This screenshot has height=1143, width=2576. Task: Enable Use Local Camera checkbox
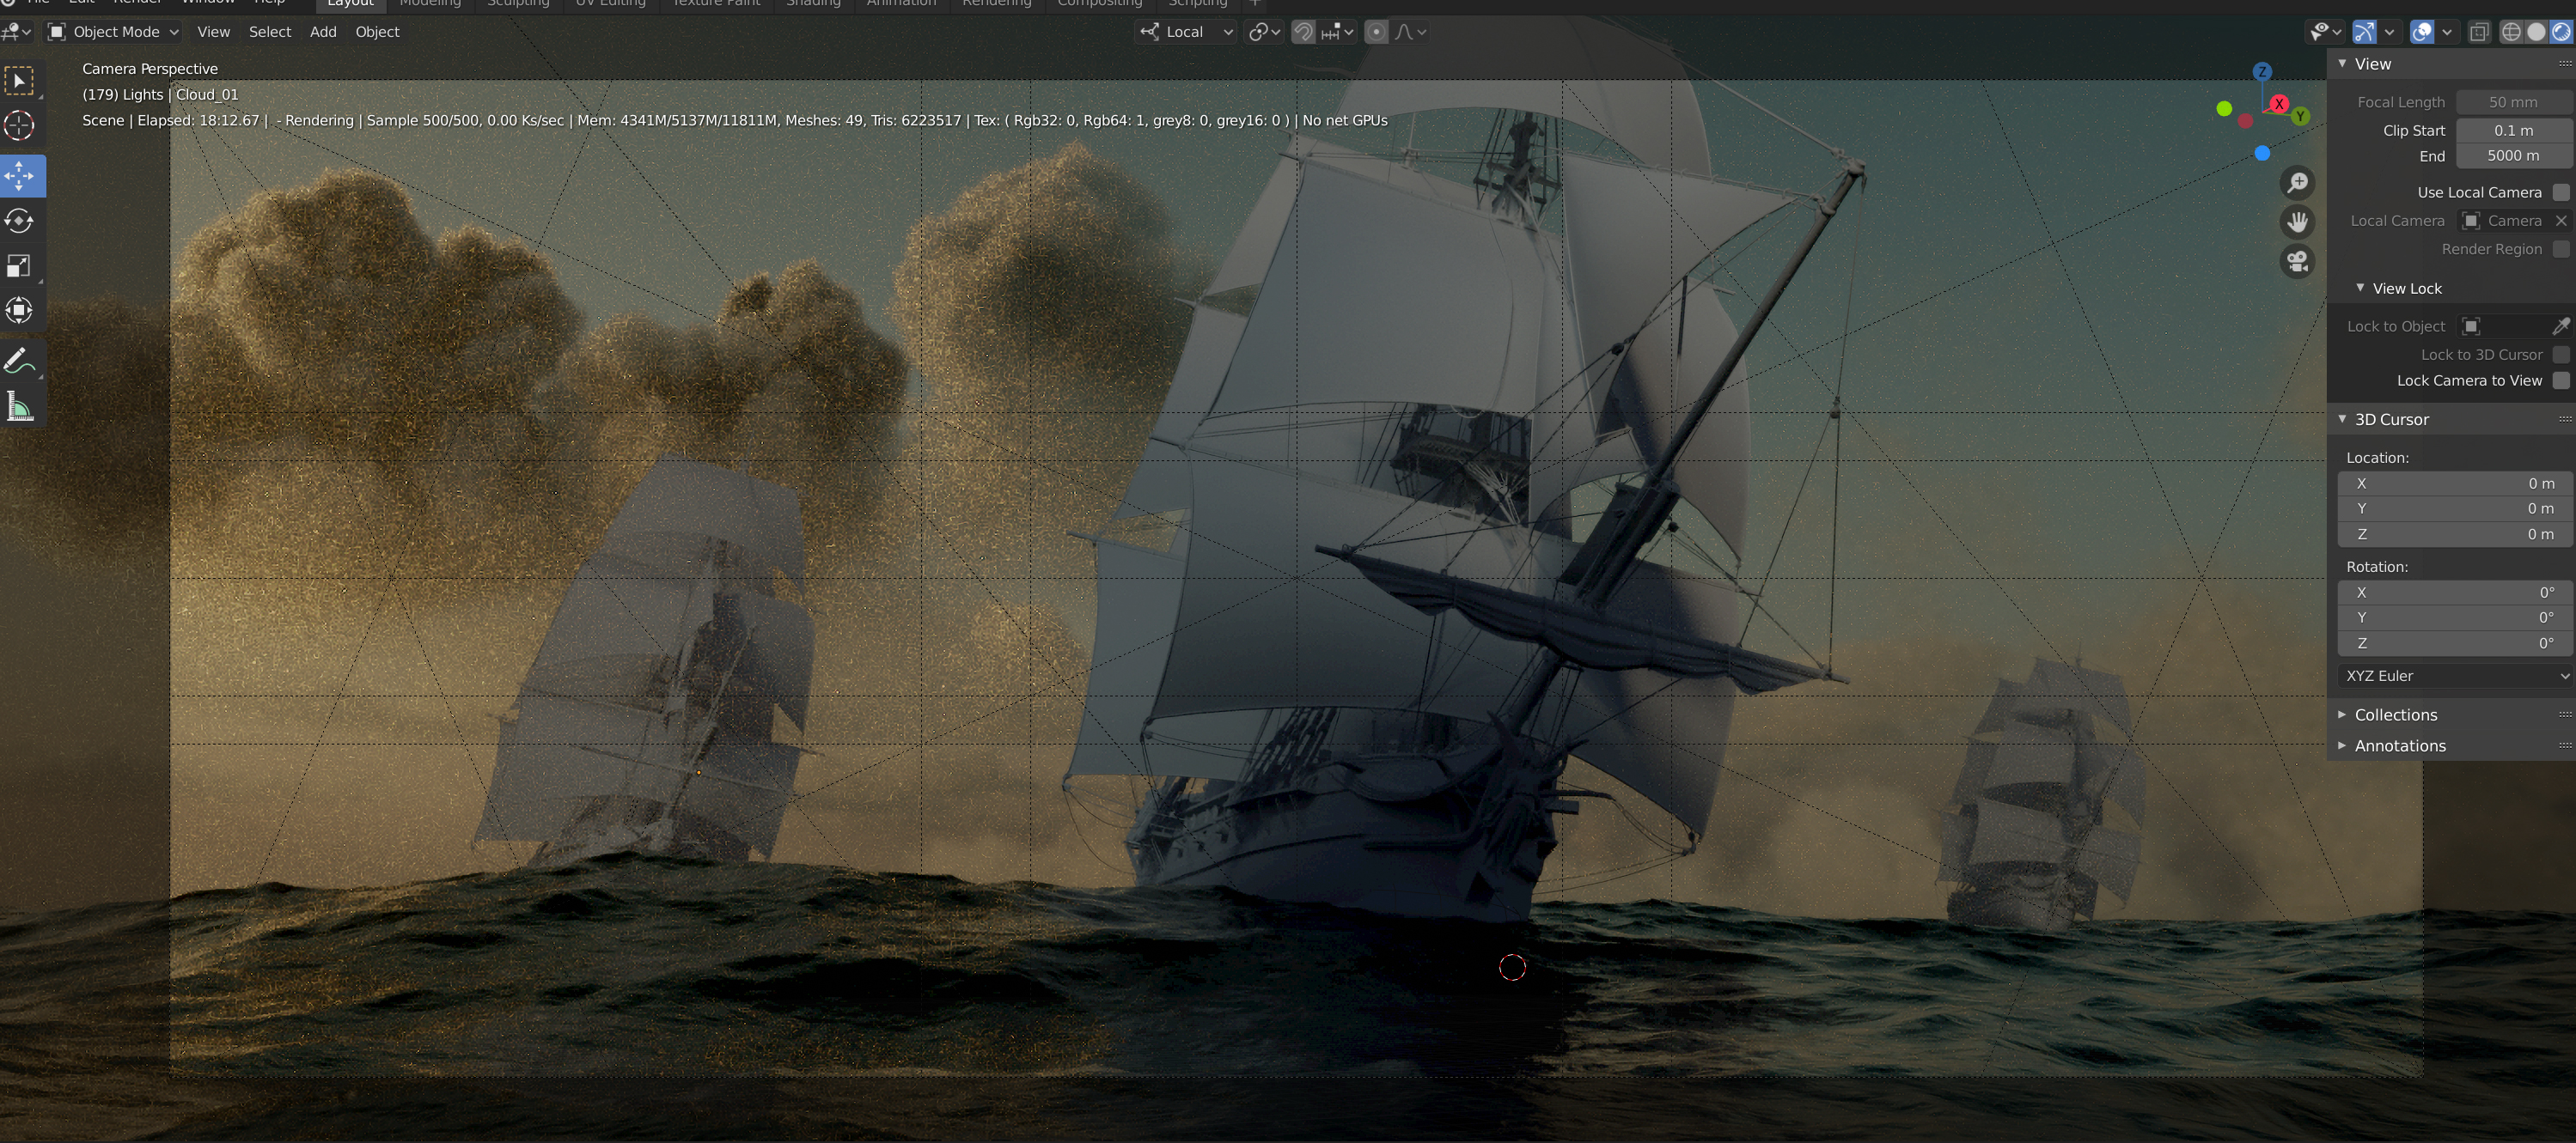tap(2560, 192)
